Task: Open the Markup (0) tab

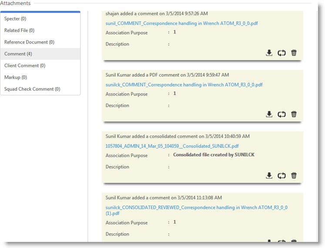Action: click(40, 77)
